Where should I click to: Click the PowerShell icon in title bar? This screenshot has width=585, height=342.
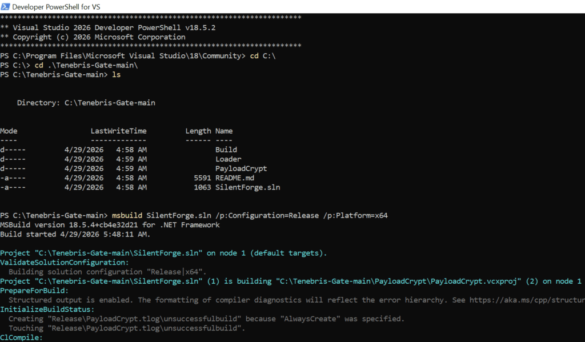5,7
